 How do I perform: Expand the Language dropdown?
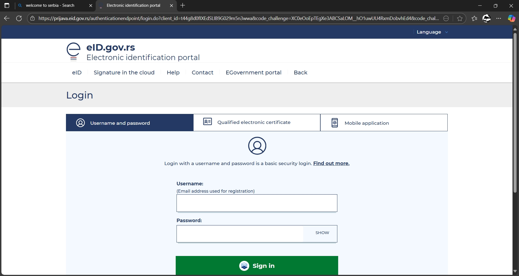coord(432,32)
